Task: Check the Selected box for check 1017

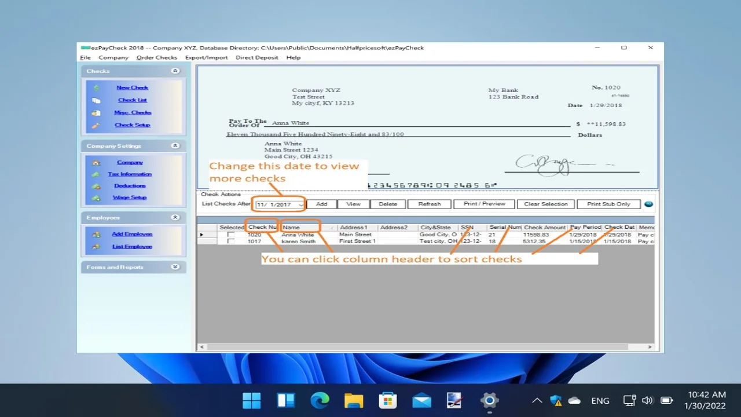Action: point(231,242)
